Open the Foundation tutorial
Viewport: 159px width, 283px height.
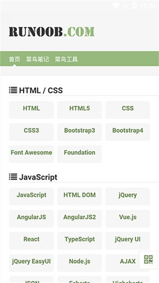tap(79, 154)
